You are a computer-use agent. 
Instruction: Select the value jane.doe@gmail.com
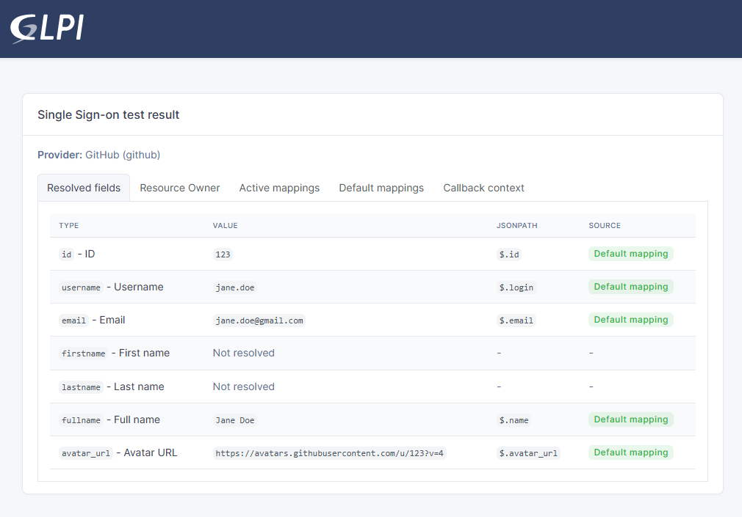pos(259,320)
